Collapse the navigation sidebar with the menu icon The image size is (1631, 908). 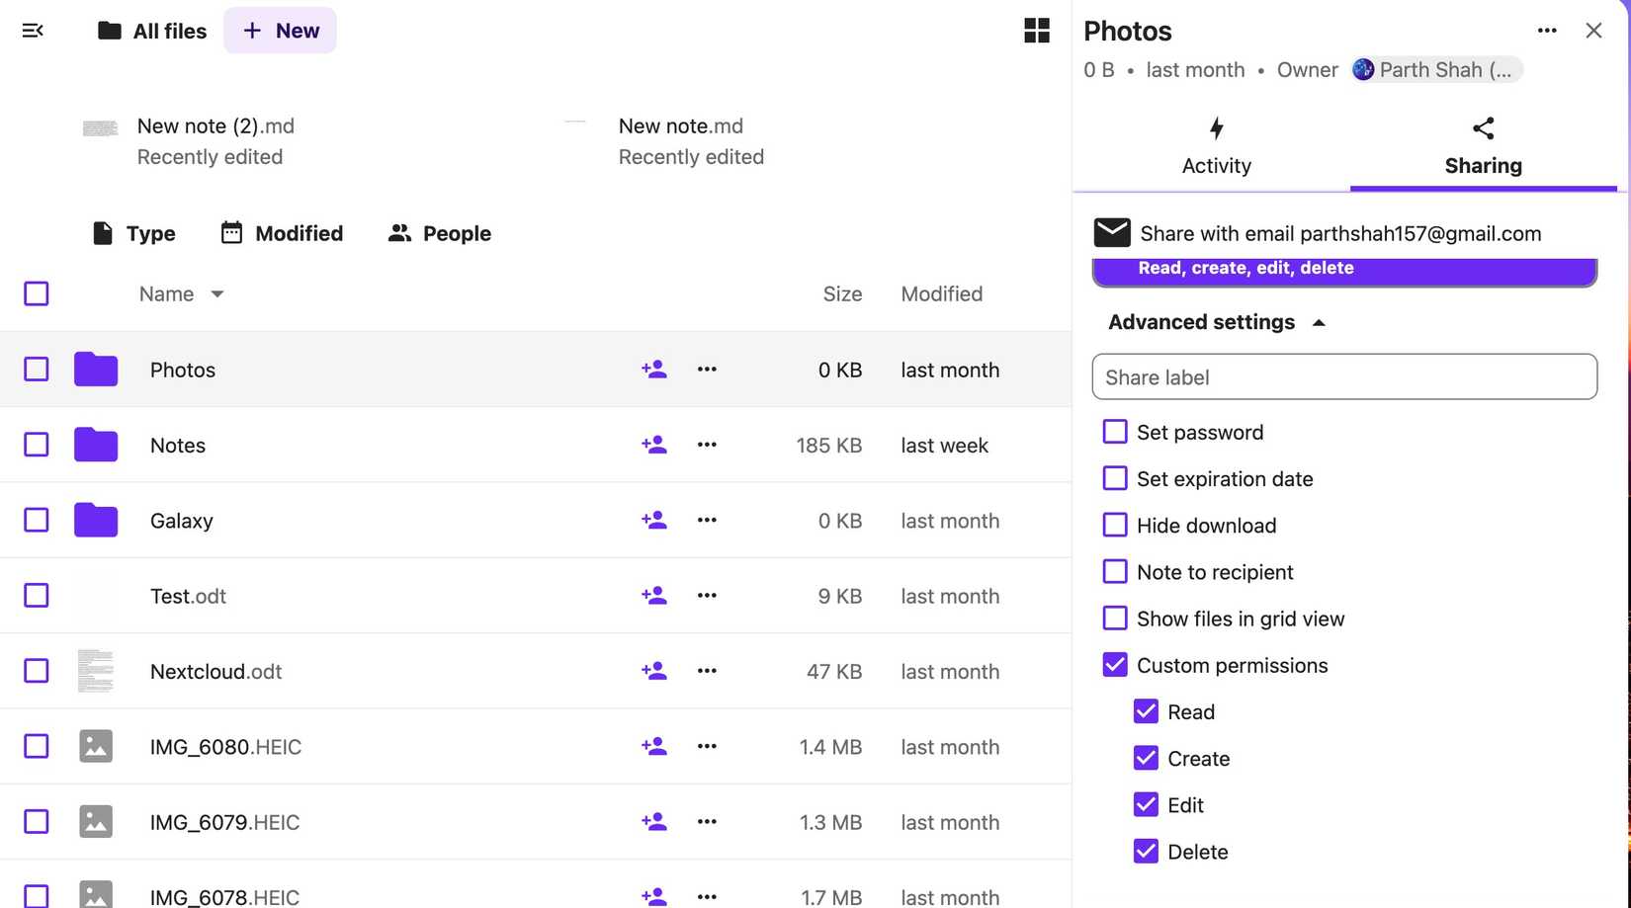[33, 31]
